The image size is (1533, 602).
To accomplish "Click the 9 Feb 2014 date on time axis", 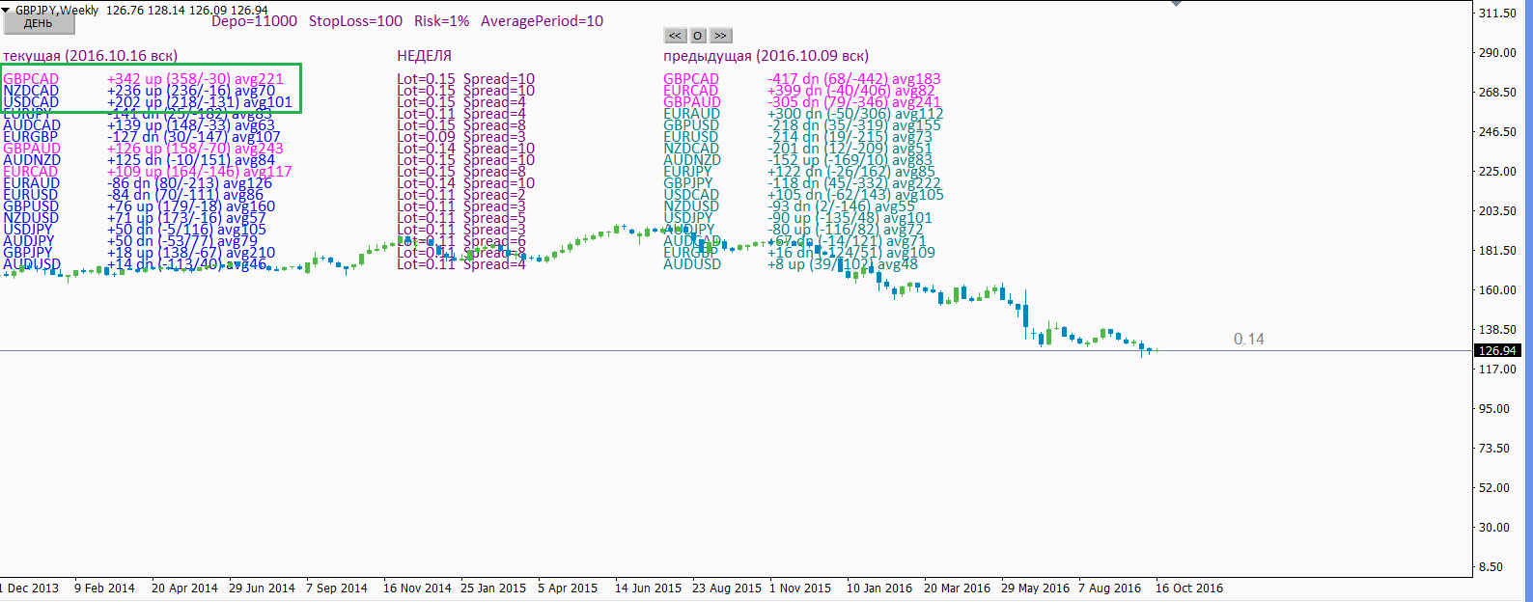I will tap(104, 588).
